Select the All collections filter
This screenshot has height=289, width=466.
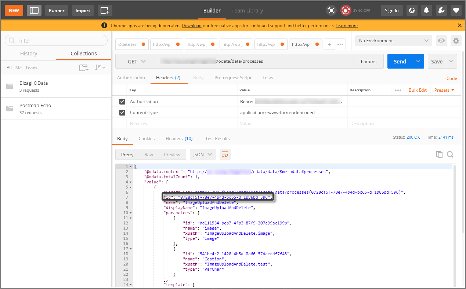click(x=9, y=68)
